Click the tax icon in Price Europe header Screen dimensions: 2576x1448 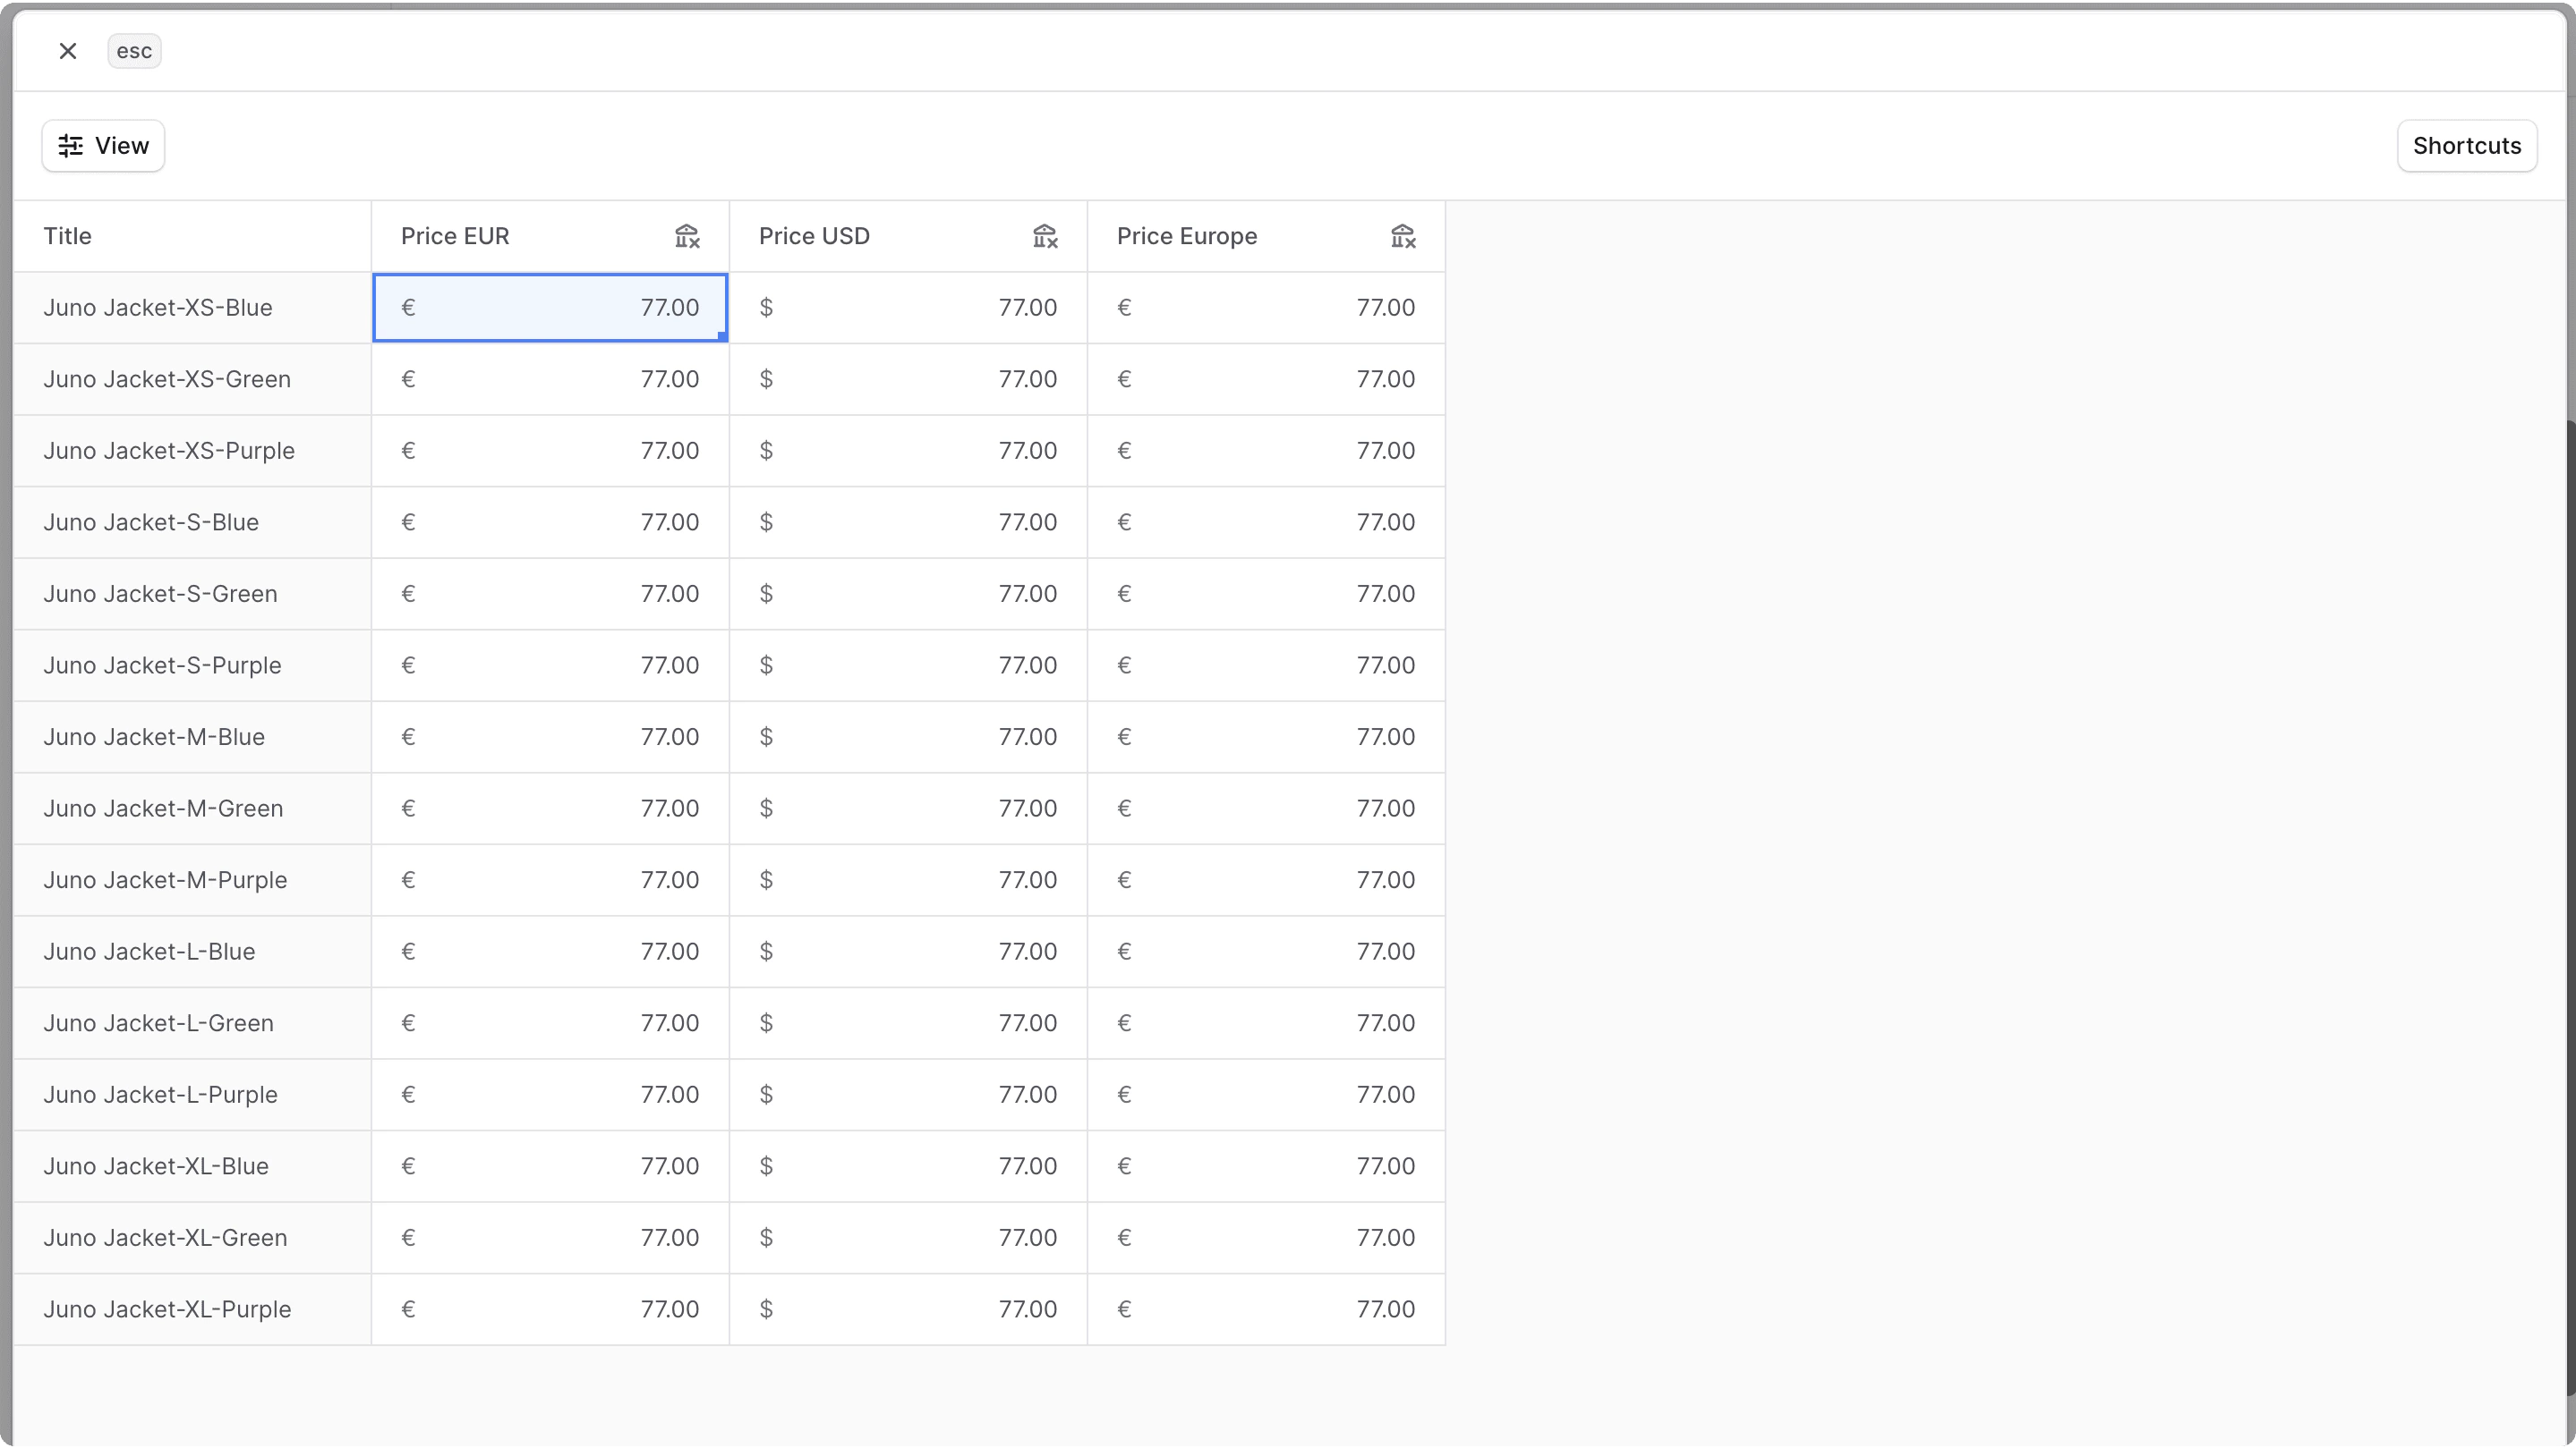pyautogui.click(x=1402, y=237)
